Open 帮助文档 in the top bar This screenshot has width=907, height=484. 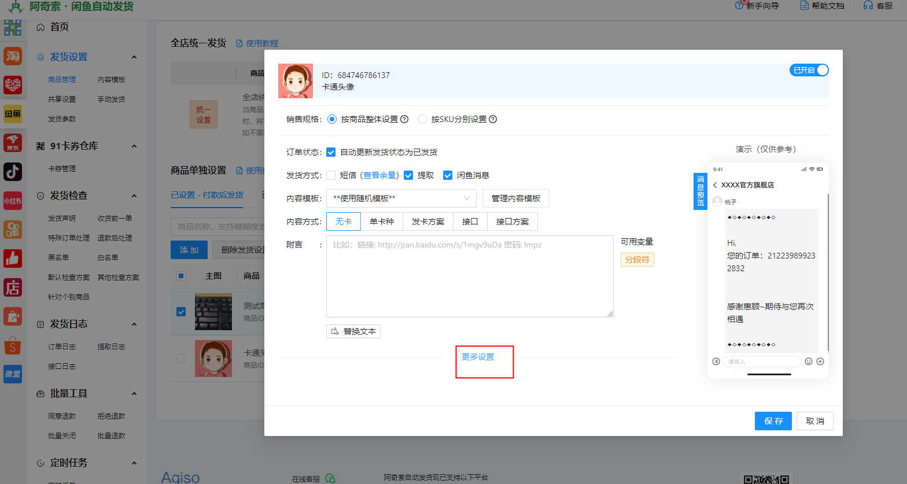(x=822, y=5)
